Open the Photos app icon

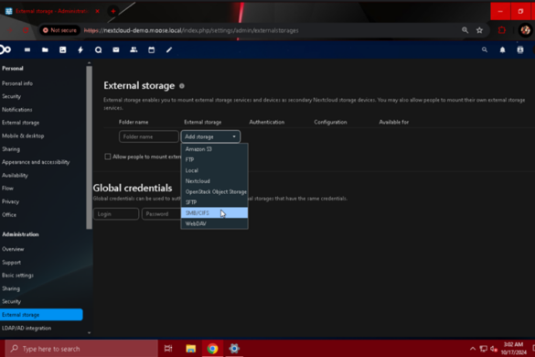click(63, 49)
